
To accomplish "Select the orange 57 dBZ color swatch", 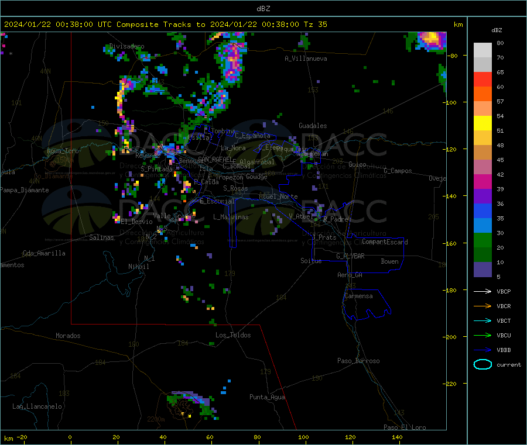I will 482,94.
